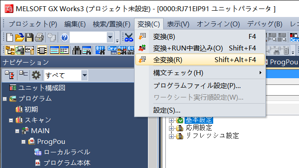Select 基本設定 in the parameter tree

click(199, 120)
